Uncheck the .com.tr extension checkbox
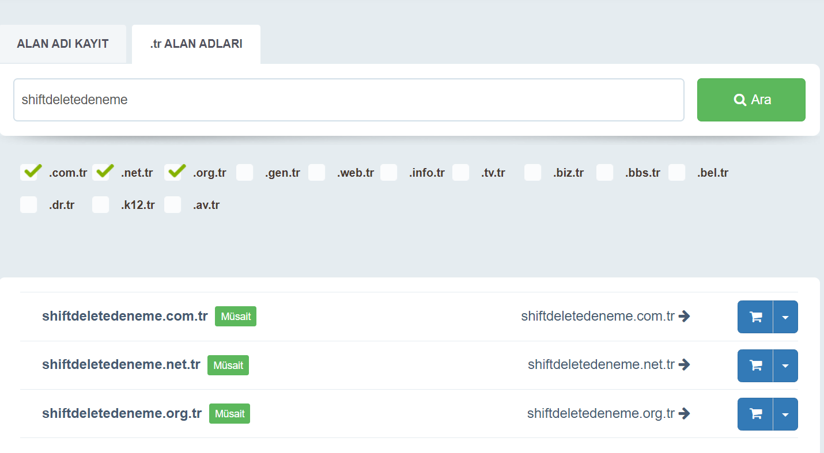 coord(29,172)
